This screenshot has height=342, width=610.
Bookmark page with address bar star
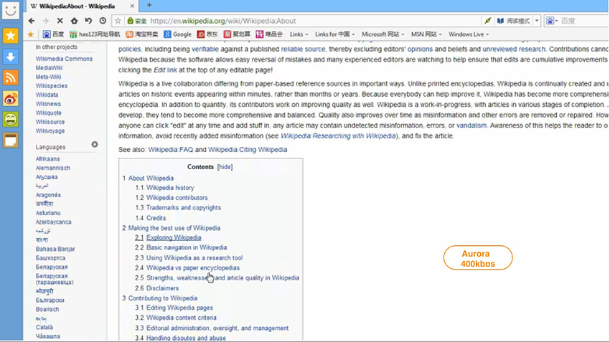tap(118, 21)
